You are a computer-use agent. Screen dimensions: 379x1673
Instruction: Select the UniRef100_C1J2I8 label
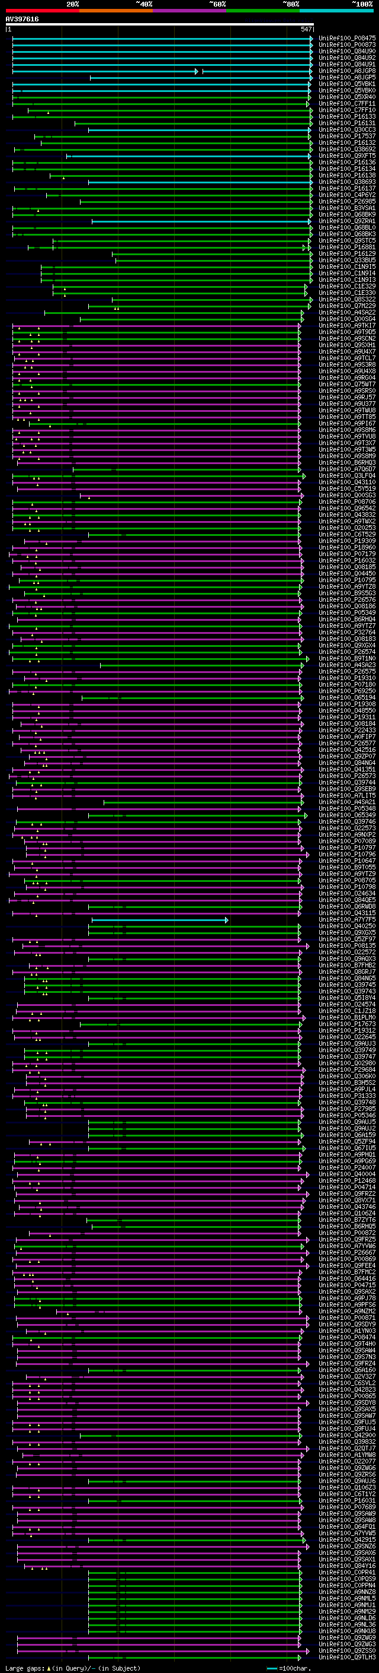(x=346, y=1011)
